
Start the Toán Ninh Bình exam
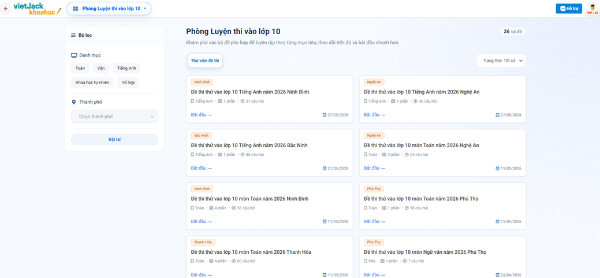pyautogui.click(x=202, y=221)
